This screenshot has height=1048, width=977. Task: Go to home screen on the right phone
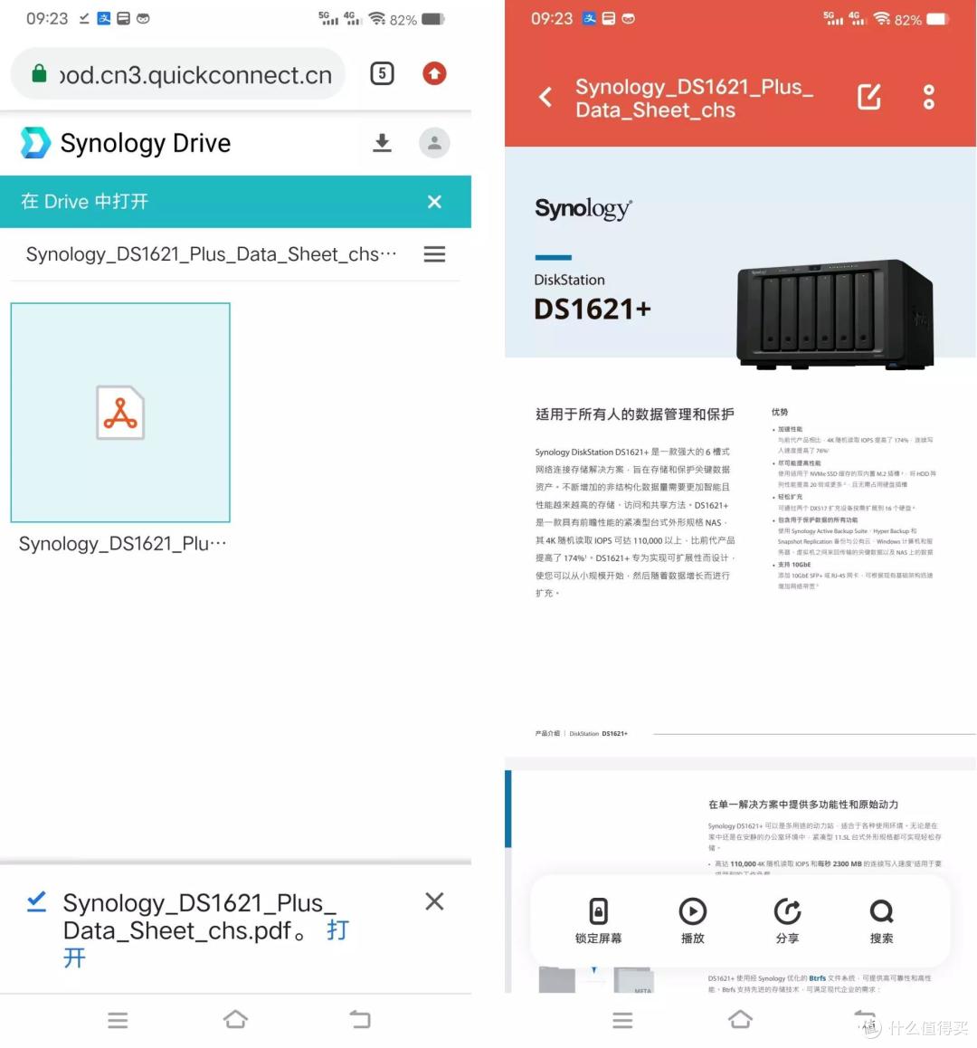(740, 1019)
